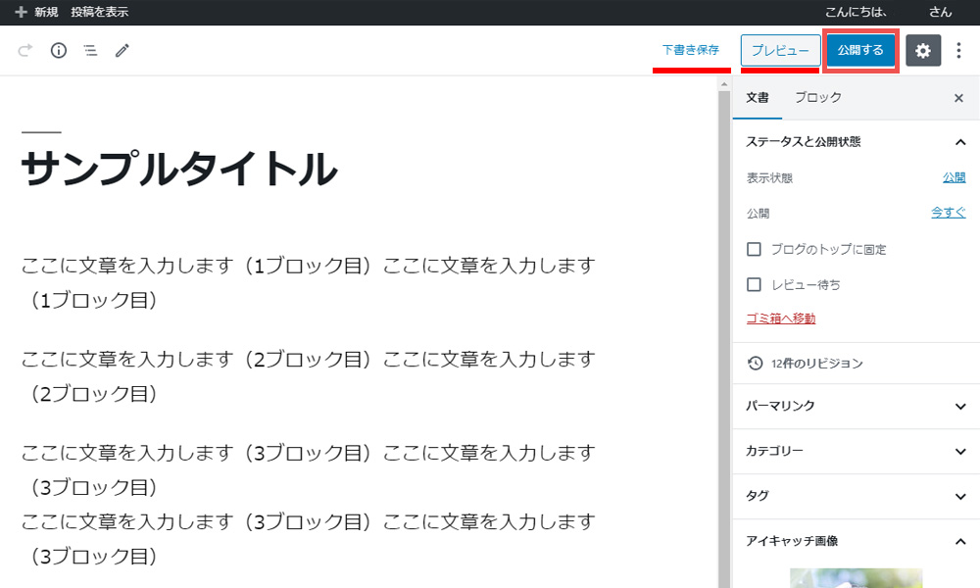
Task: Click the 公開 visibility link
Action: click(x=954, y=177)
